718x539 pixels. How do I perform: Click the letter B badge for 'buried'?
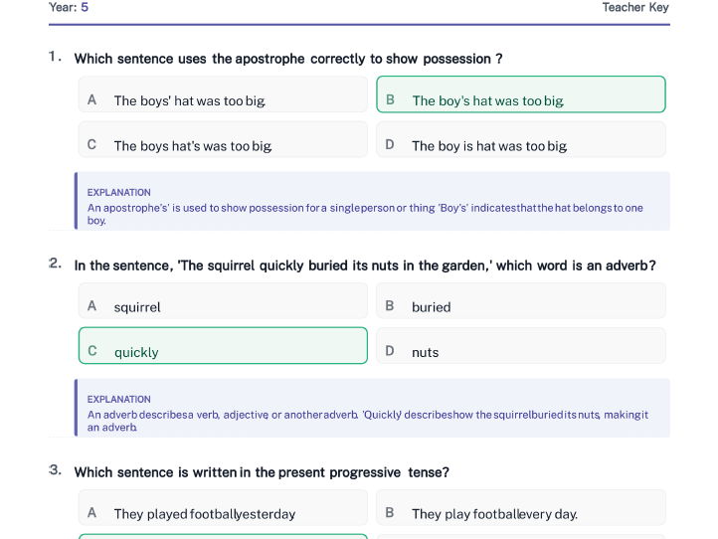[x=390, y=306]
